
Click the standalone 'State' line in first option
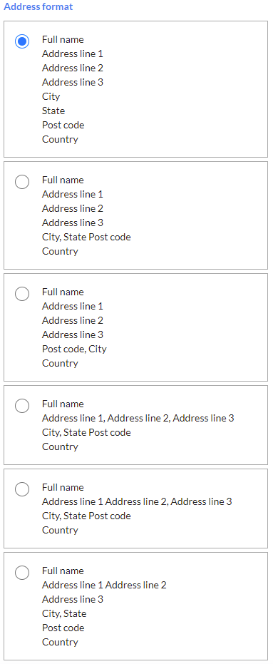click(x=53, y=111)
